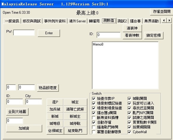Image resolution: width=173 pixels, height=140 pixels.
Task: Disable the 亂鬥NPC開關 checkbox
Action: 129,113
